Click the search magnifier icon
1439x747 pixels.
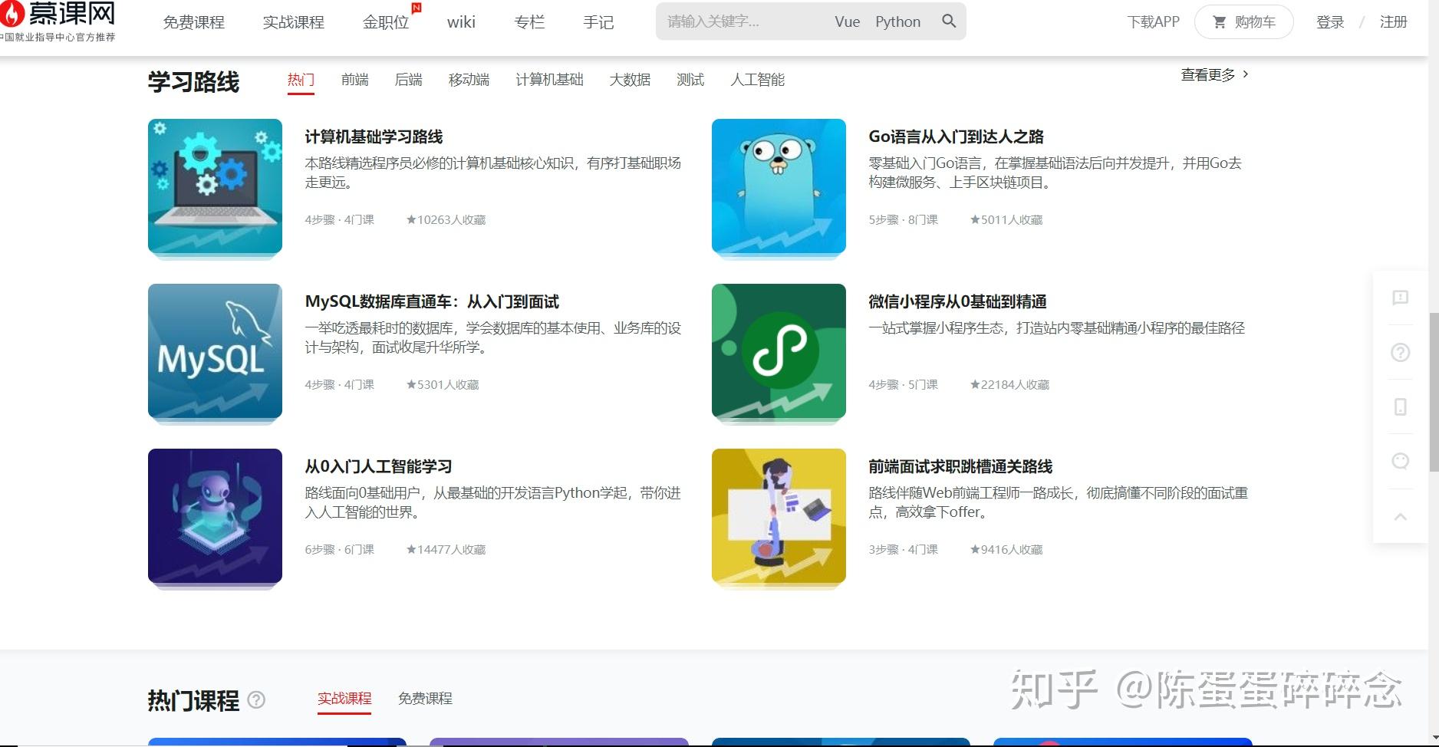coord(949,21)
